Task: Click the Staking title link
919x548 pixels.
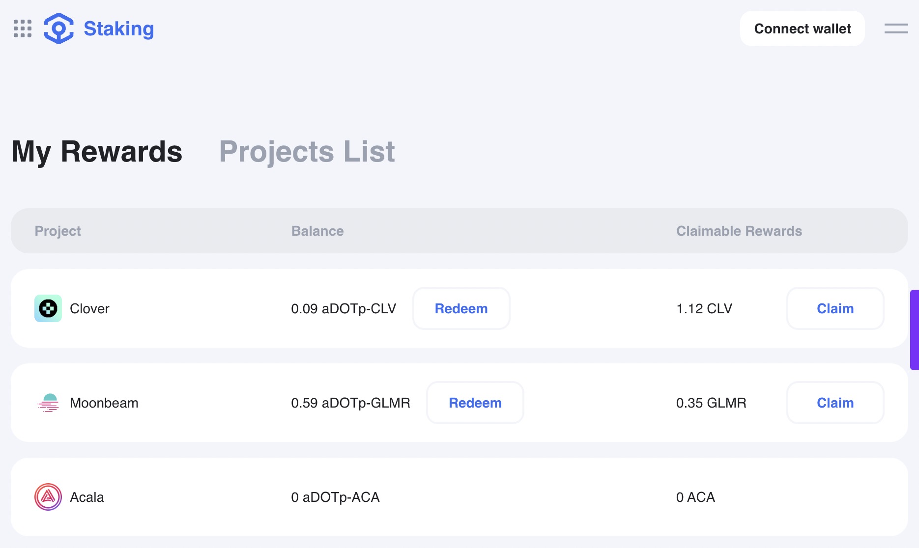Action: click(119, 29)
